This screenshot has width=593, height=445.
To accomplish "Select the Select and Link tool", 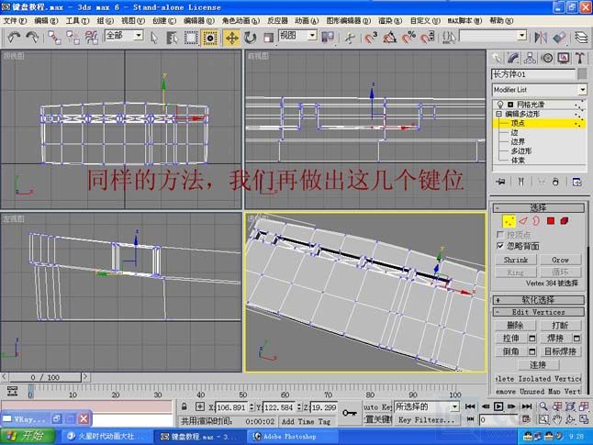I will (x=54, y=38).
